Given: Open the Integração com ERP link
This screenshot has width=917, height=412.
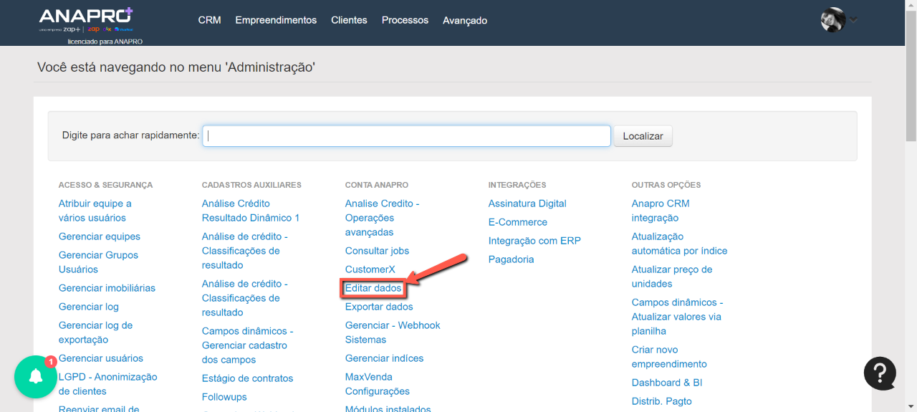Looking at the screenshot, I should click(x=534, y=241).
